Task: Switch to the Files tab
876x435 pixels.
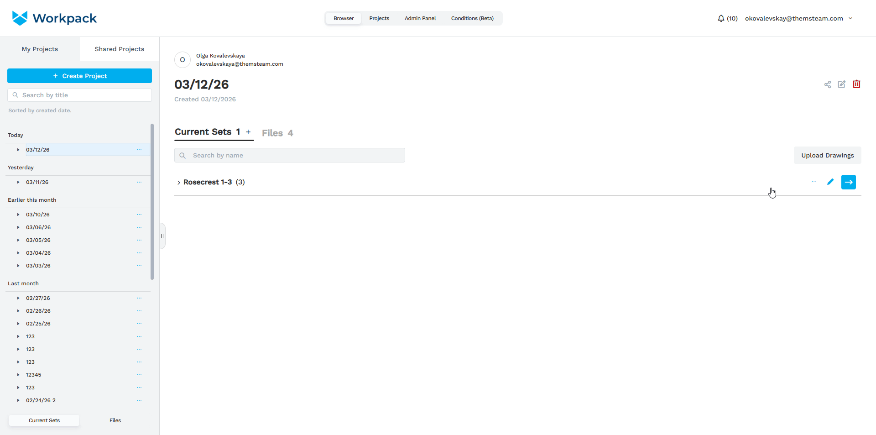Action: point(277,133)
